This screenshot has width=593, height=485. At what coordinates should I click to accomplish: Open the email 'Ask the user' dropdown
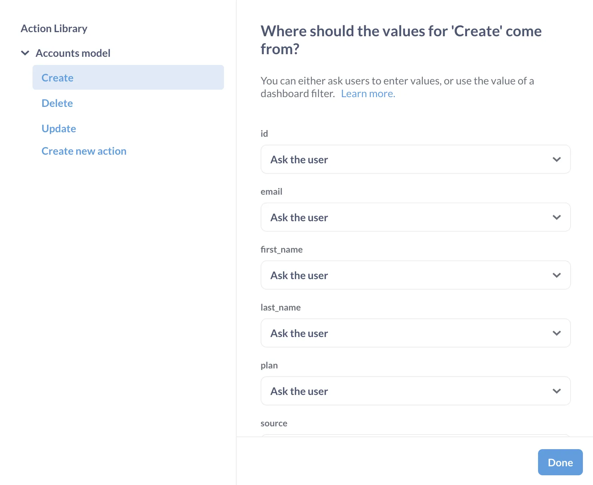pyautogui.click(x=415, y=217)
